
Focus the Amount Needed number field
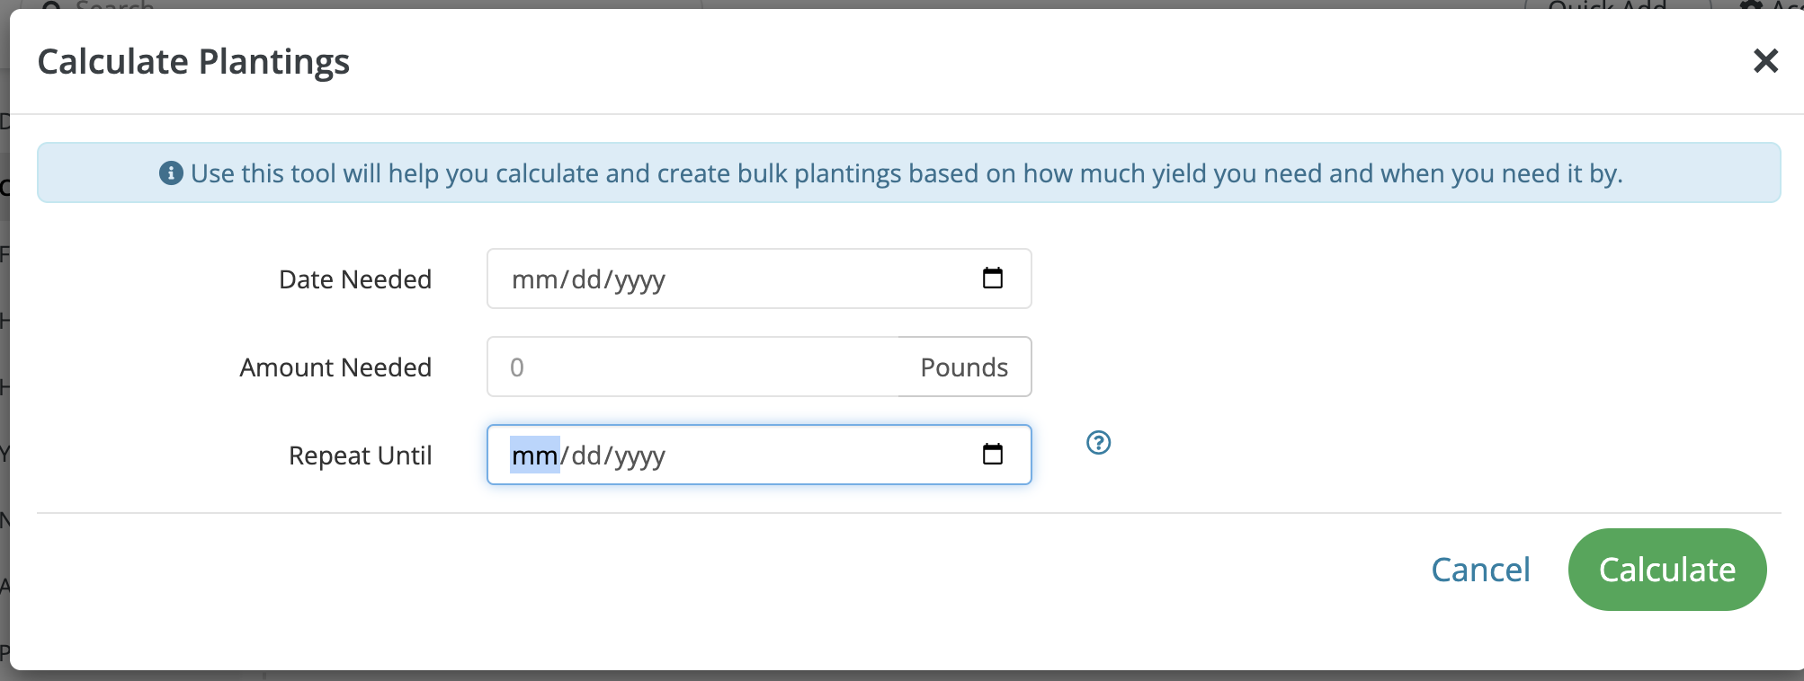pyautogui.click(x=692, y=367)
